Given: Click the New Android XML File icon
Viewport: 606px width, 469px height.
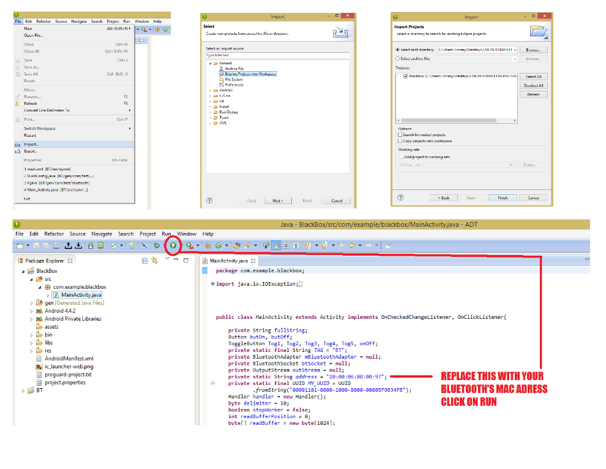Looking at the screenshot, I should [132, 245].
